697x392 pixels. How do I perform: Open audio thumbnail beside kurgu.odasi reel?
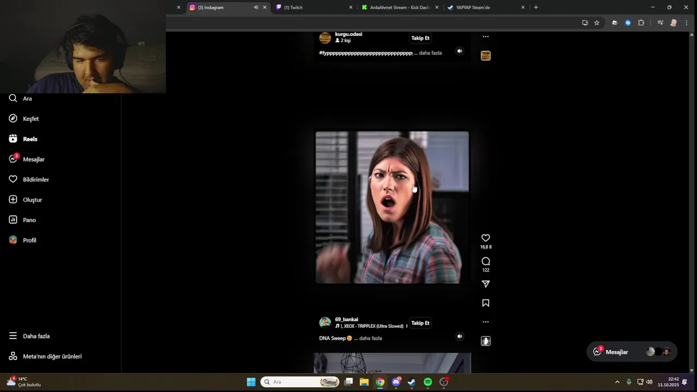[x=486, y=56]
